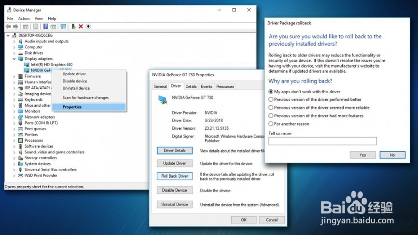
Task: Choose Properties in the context menu
Action: tap(89, 107)
